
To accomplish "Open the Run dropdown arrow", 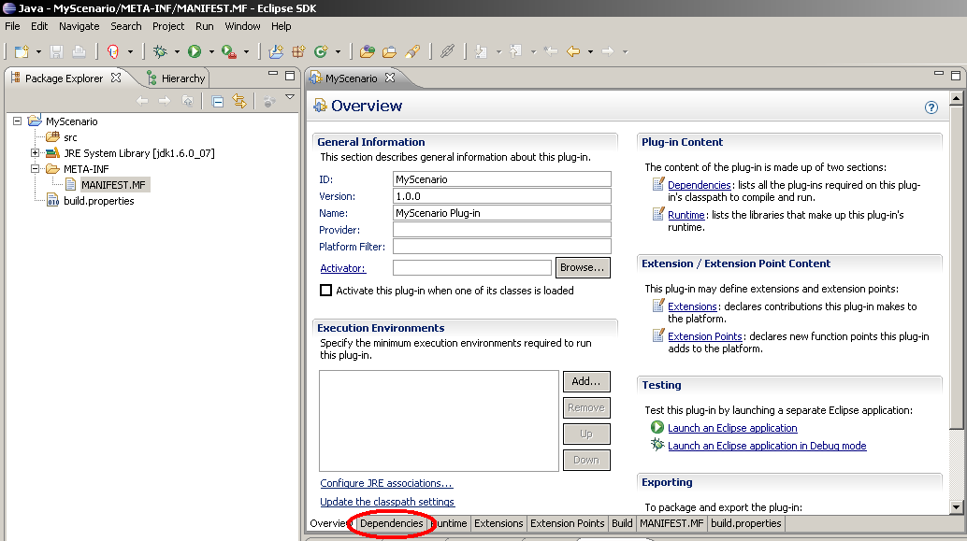I will [x=211, y=52].
